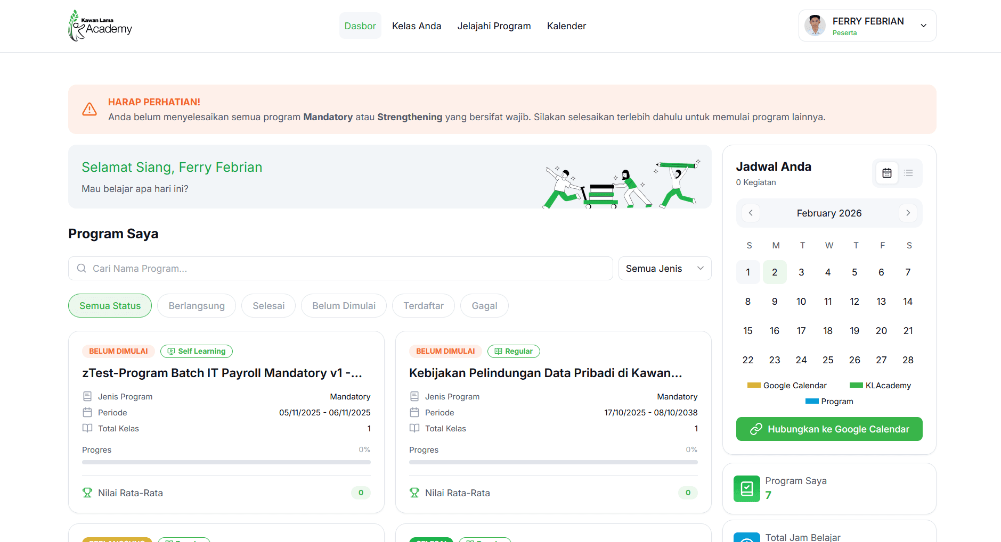This screenshot has height=542, width=1001.
Task: Click the Regular badge on Kebijakan card
Action: coord(514,351)
